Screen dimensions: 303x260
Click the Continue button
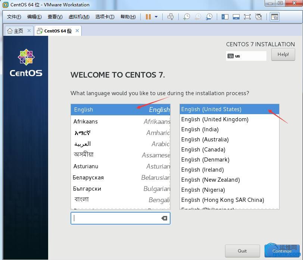click(x=282, y=251)
